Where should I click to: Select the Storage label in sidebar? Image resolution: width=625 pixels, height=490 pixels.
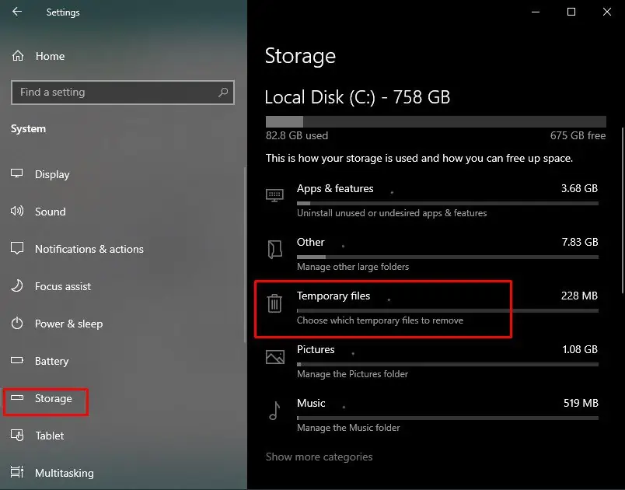[x=53, y=398]
